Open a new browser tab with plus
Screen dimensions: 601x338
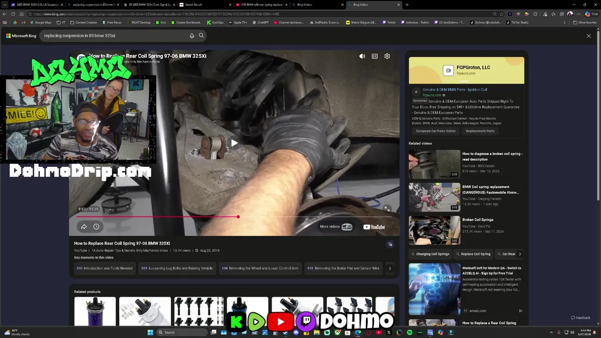pos(407,5)
